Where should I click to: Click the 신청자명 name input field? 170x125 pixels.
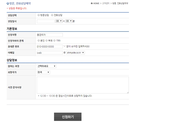pyautogui.click(x=50, y=35)
